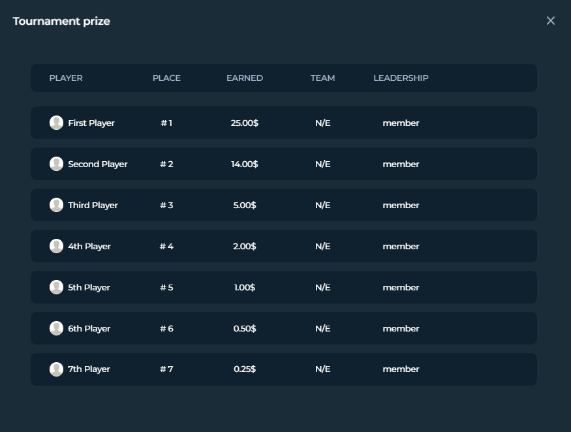Click earned amount '0.25$'
571x432 pixels.
coord(244,369)
